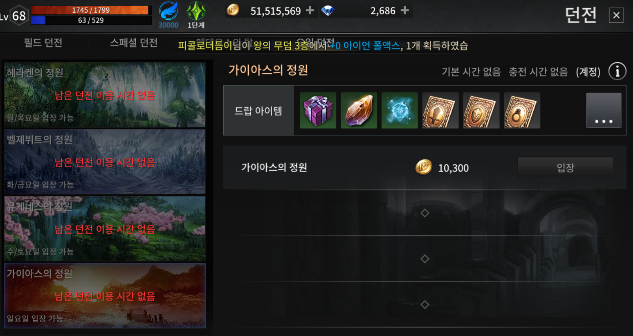Viewport: 633px width, 336px height.
Task: Switch to the 필드 던전 tab
Action: click(43, 42)
